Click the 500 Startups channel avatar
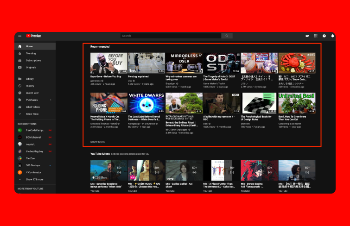 point(20,165)
